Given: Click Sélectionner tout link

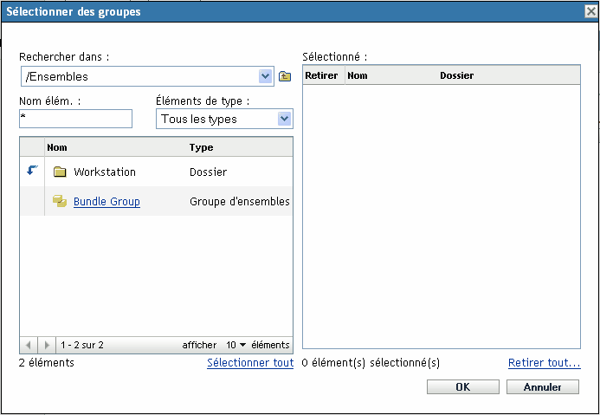Looking at the screenshot, I should point(250,363).
